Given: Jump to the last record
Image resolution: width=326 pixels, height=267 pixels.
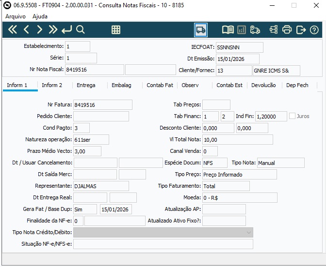Looking at the screenshot, I should (53, 30).
